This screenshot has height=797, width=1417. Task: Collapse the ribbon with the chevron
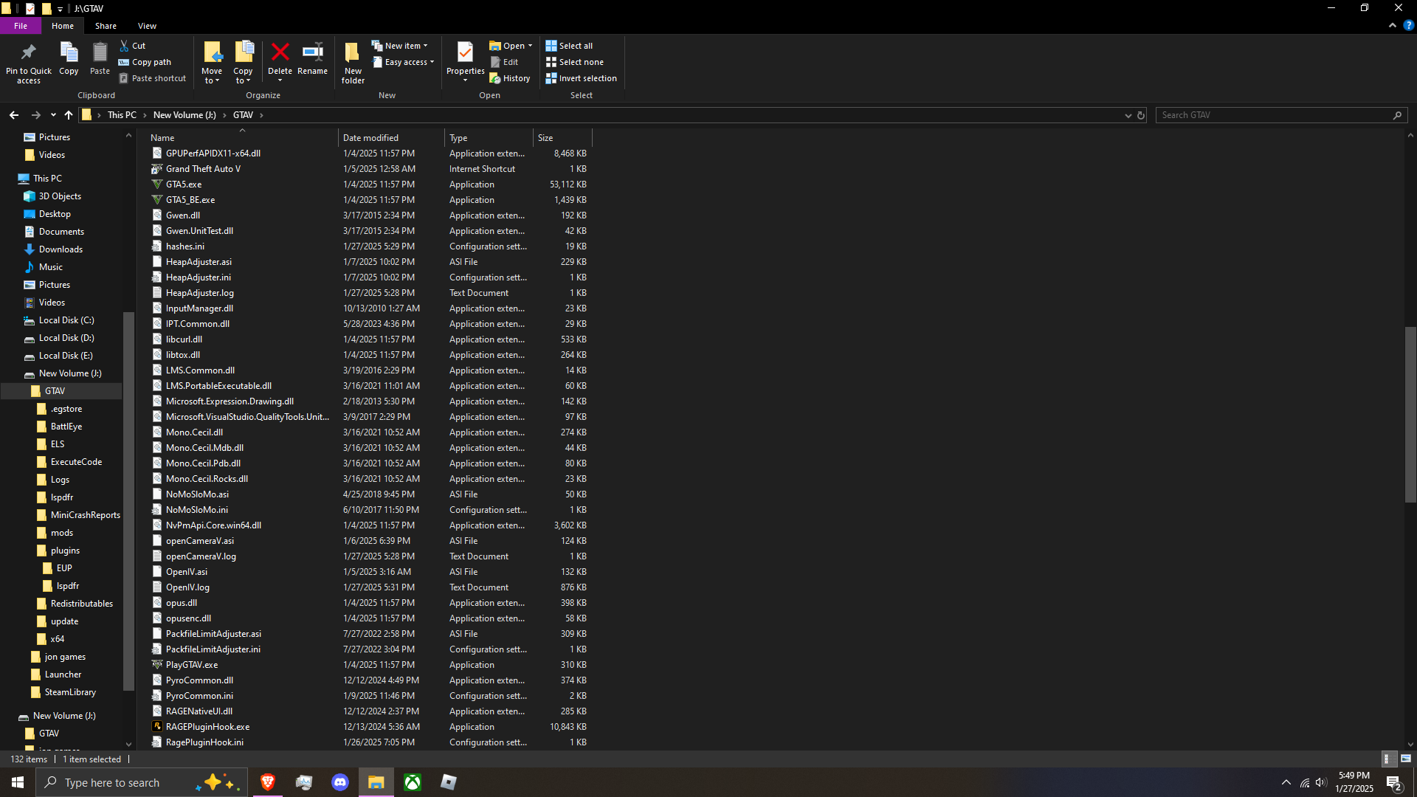1393,26
